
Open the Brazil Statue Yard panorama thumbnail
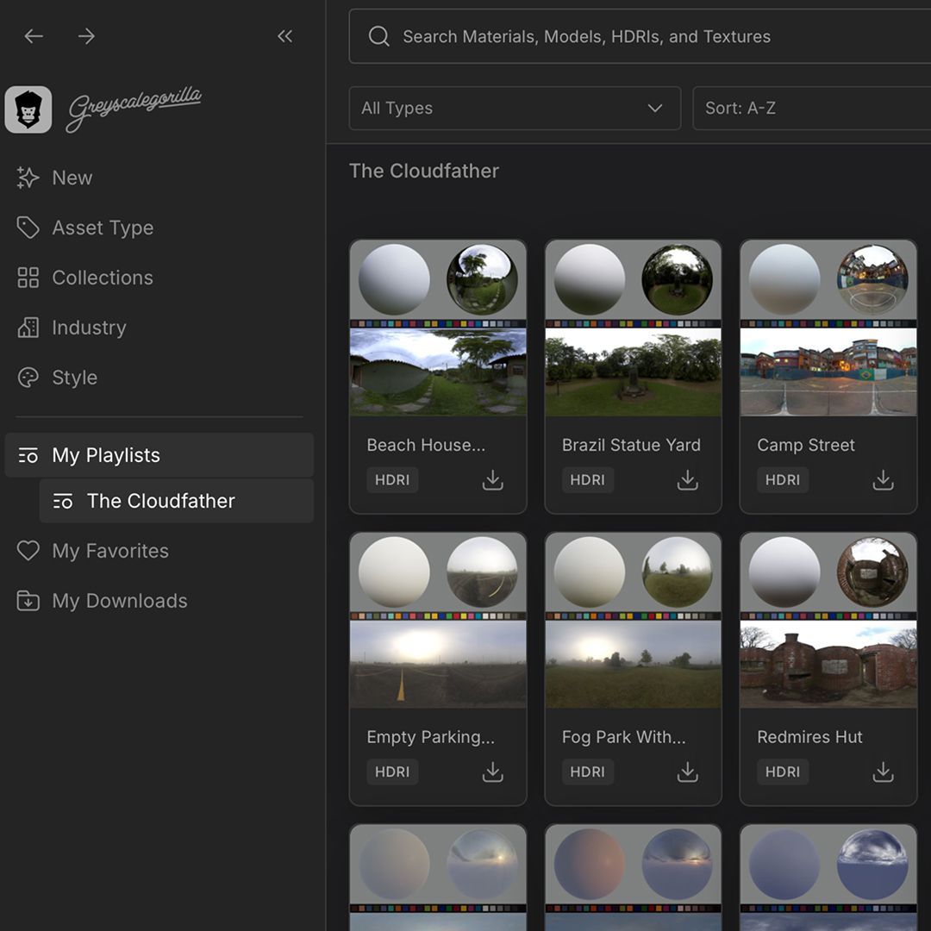pyautogui.click(x=633, y=372)
